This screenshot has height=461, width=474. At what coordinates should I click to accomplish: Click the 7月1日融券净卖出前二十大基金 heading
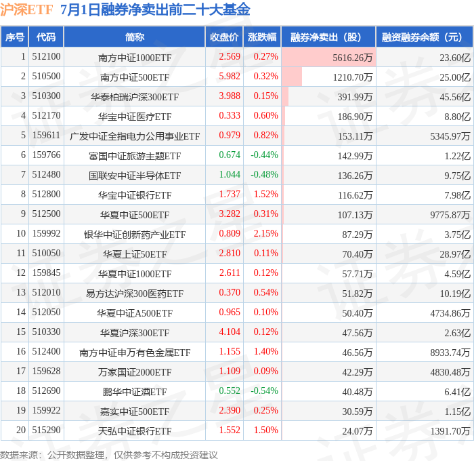[x=155, y=9]
